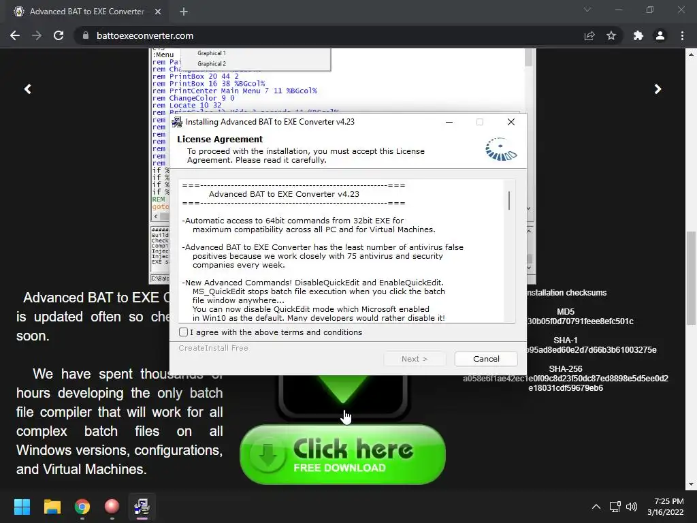Close the Advanced BAT to EXE Converter tab
This screenshot has height=523, width=697.
[x=158, y=12]
